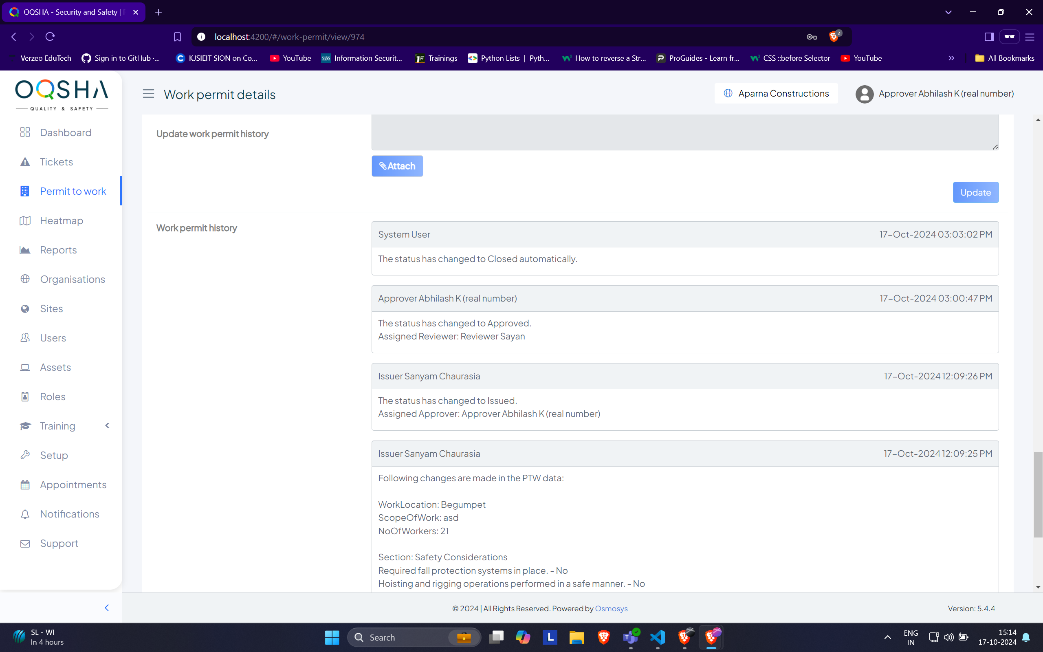Click the hamburger menu icon beside page title
Viewport: 1043px width, 652px height.
tap(148, 94)
